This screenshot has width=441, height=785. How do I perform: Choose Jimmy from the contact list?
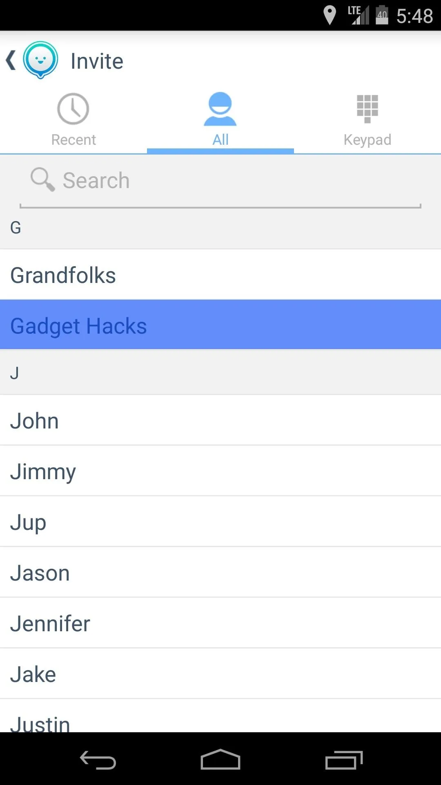220,471
